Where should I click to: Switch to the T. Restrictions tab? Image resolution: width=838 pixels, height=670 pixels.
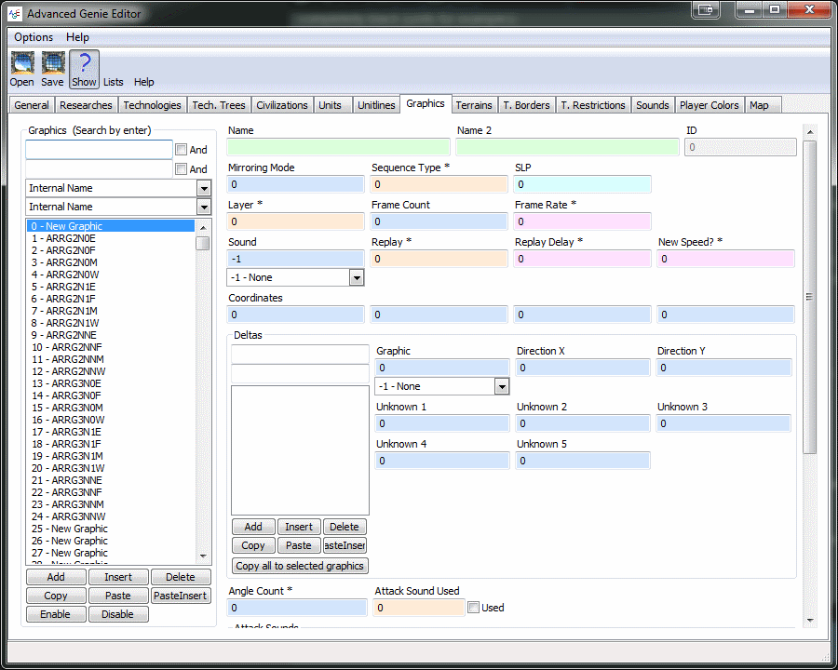coord(593,105)
